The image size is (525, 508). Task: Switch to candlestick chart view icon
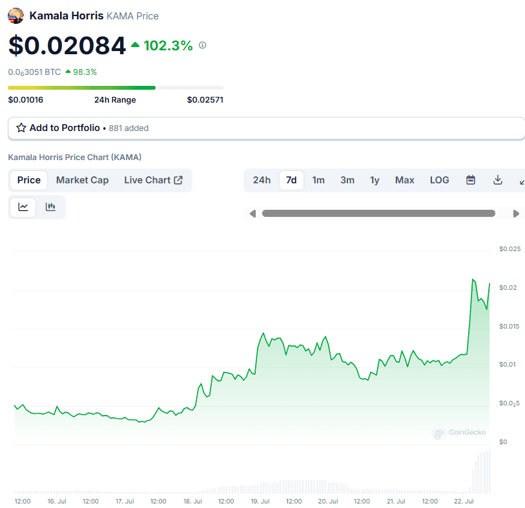(50, 207)
